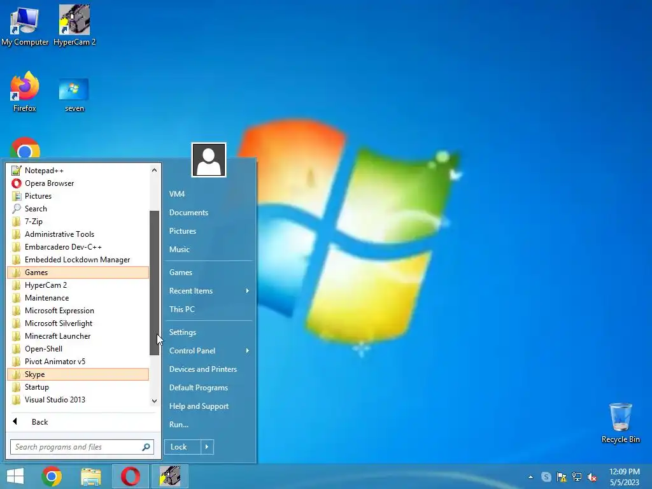Launch HyperCam 2 from the desktop icon

(74, 25)
